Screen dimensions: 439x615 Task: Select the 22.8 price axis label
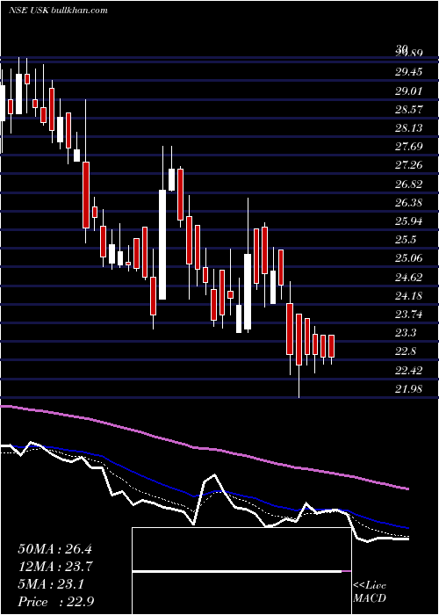(406, 351)
